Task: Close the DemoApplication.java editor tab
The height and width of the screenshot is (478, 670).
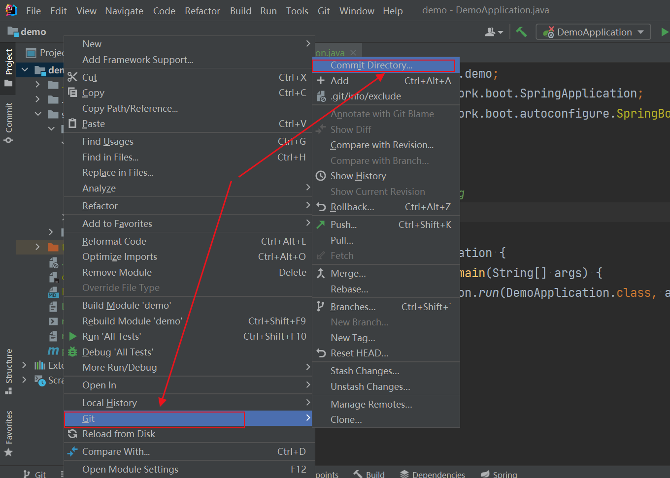Action: tap(353, 53)
